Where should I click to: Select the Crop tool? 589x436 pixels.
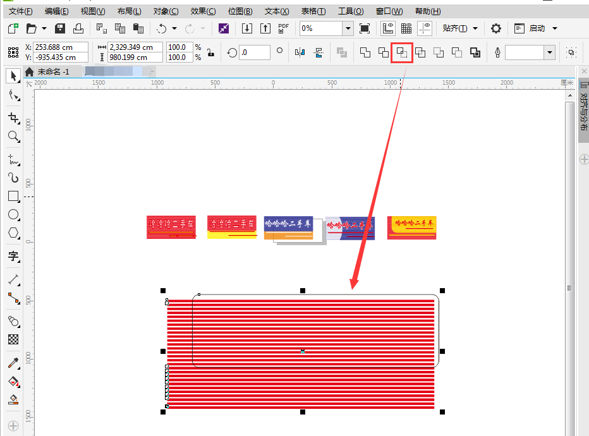pos(13,118)
